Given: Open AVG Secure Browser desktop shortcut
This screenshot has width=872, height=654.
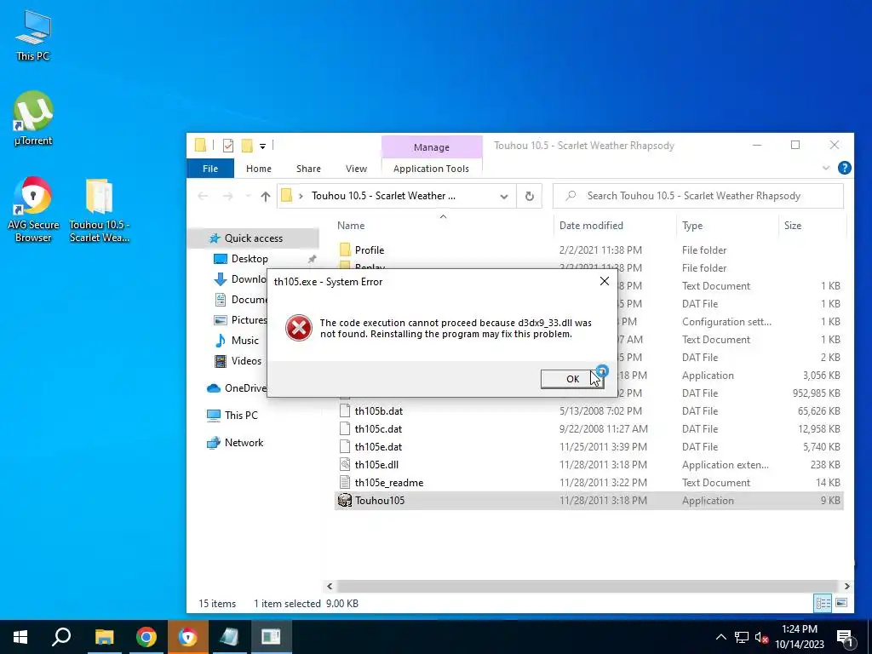Looking at the screenshot, I should [33, 209].
